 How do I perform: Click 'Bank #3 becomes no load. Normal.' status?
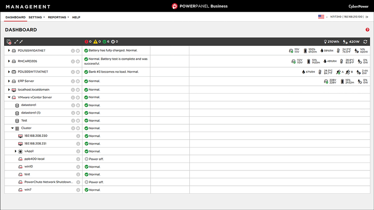(114, 72)
